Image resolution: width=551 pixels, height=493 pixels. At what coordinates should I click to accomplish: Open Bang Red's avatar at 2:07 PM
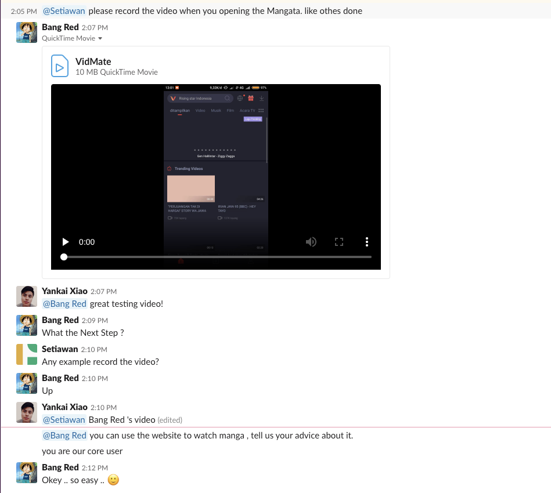coord(27,32)
